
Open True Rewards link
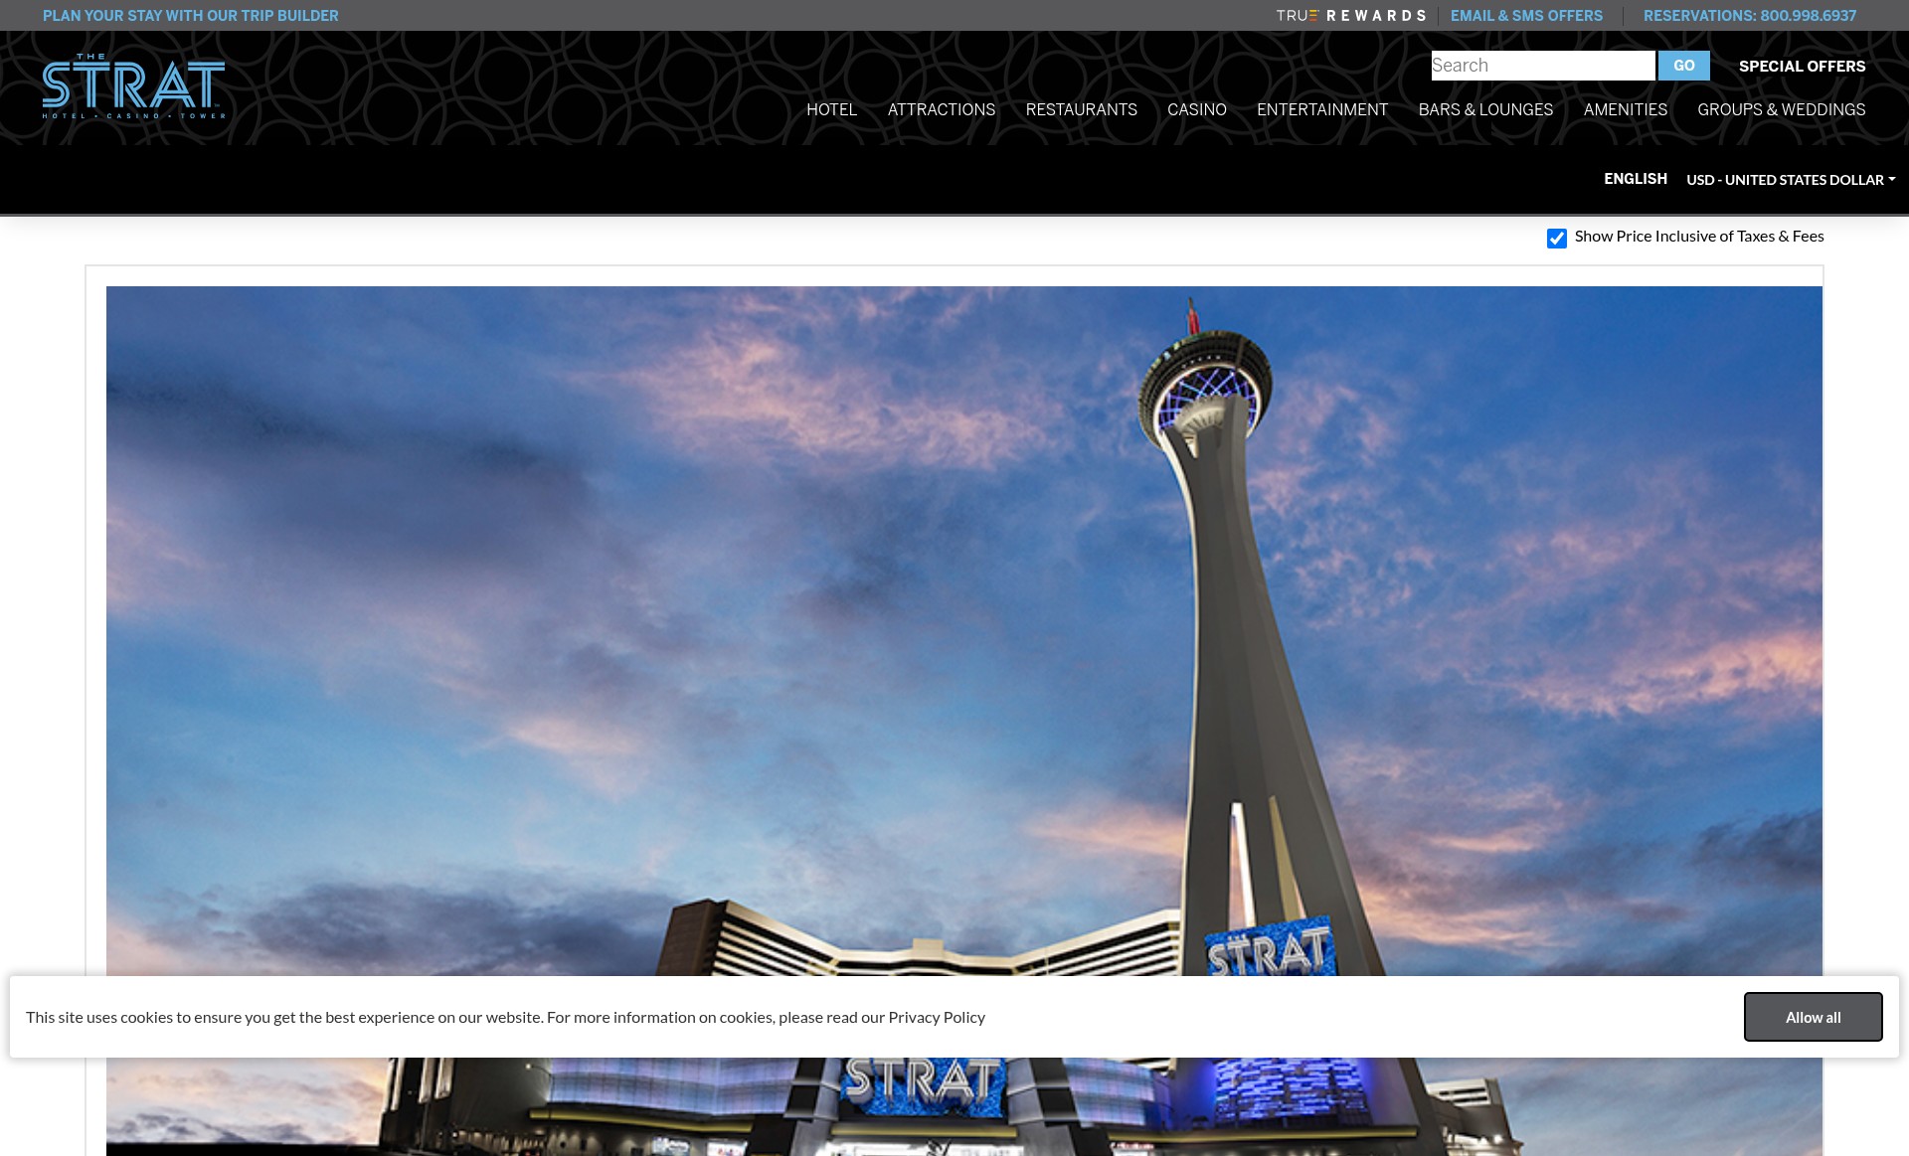1351,16
